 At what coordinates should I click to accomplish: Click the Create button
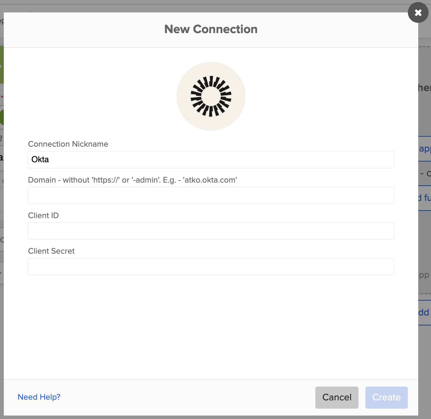[x=386, y=397]
